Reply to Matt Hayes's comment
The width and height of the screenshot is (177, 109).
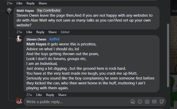point(40,32)
